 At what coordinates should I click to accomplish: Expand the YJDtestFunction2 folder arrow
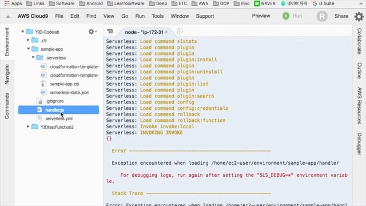(x=28, y=126)
